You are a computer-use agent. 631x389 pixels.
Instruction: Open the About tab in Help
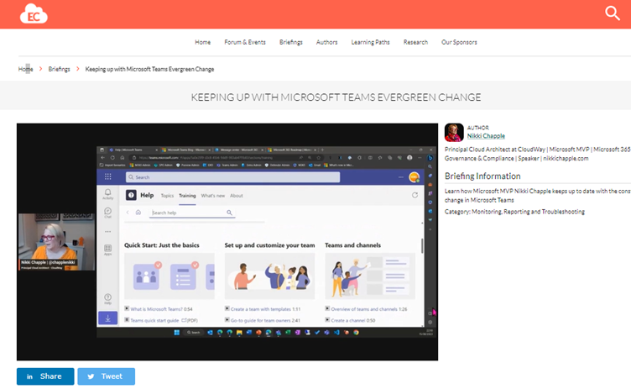[x=237, y=196]
